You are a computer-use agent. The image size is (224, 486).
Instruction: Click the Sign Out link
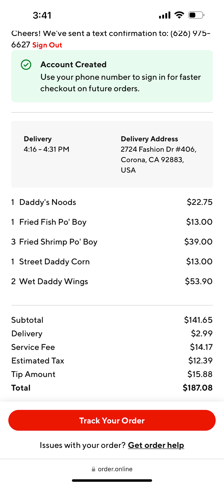[47, 45]
